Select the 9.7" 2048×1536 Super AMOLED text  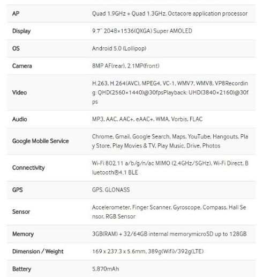pos(142,31)
